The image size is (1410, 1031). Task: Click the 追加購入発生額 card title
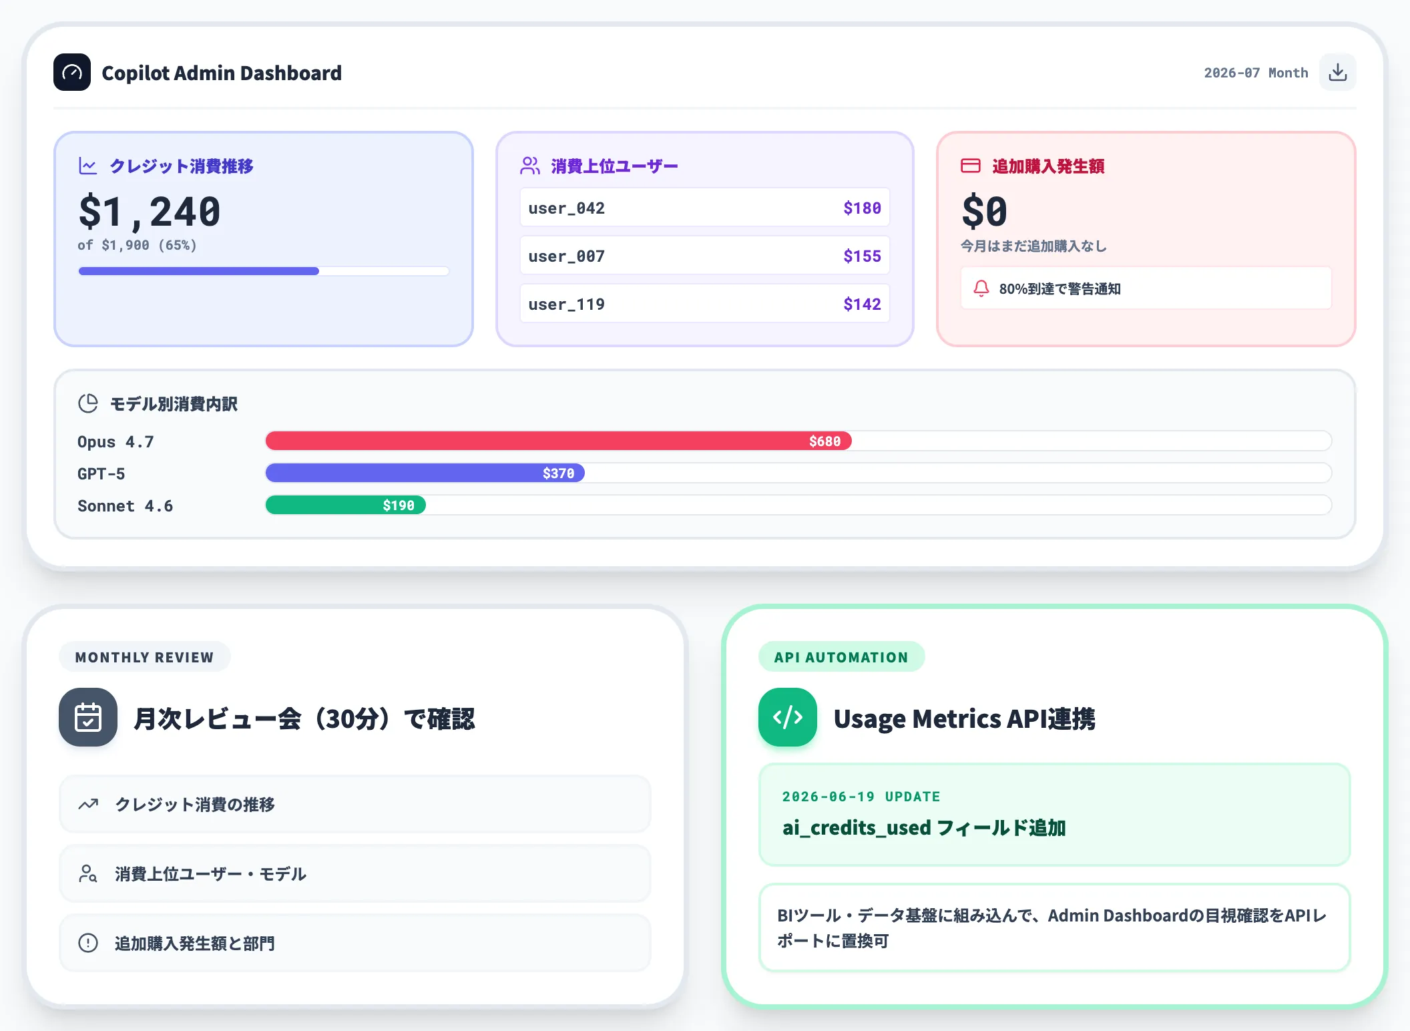(1048, 166)
